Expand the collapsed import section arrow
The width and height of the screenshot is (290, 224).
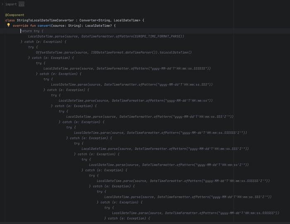click(x=2, y=4)
